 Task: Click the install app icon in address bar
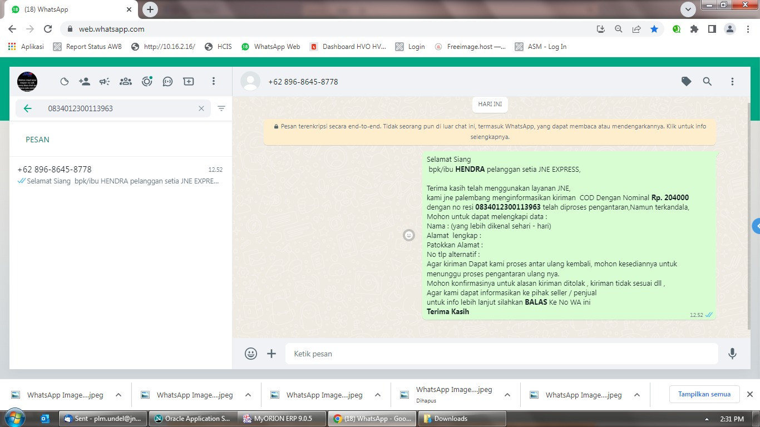(x=601, y=29)
